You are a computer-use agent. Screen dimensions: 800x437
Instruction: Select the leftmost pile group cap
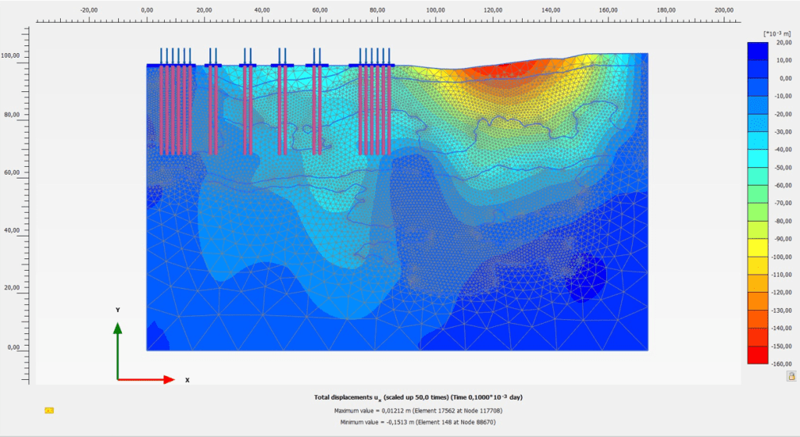click(x=170, y=66)
